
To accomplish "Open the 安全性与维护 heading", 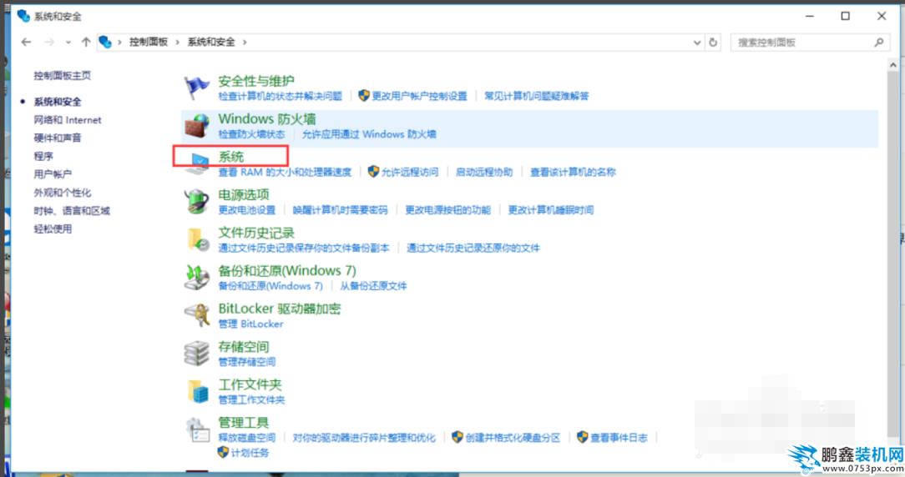I will (256, 82).
